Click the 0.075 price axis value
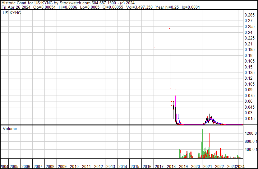The width and height of the screenshot is (258, 169). tap(250, 96)
